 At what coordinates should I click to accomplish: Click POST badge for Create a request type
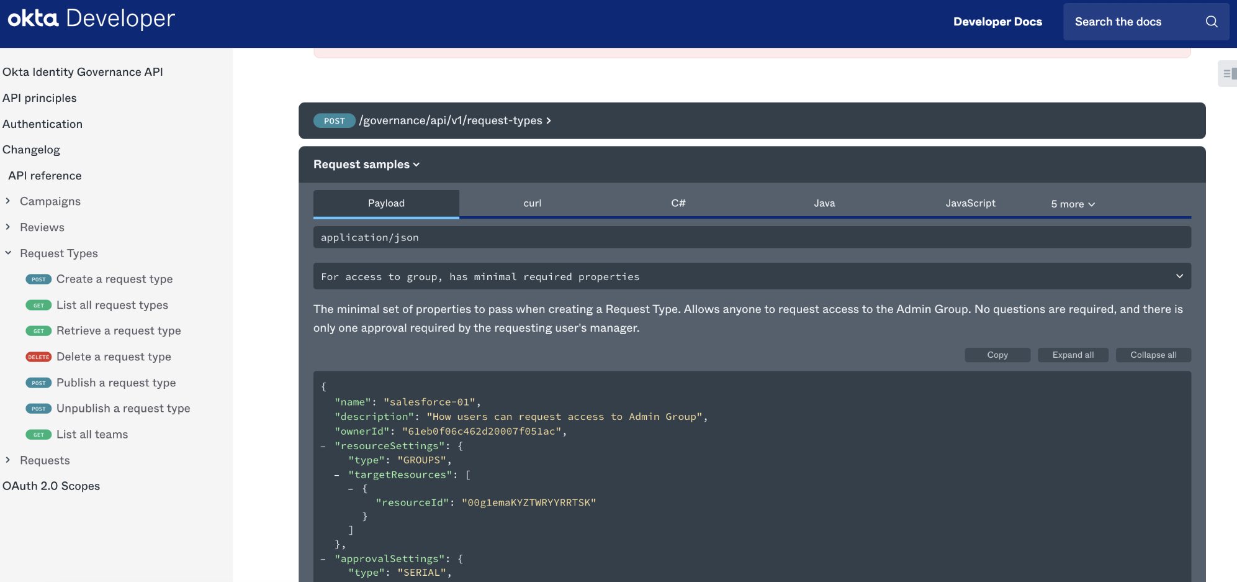click(x=38, y=280)
